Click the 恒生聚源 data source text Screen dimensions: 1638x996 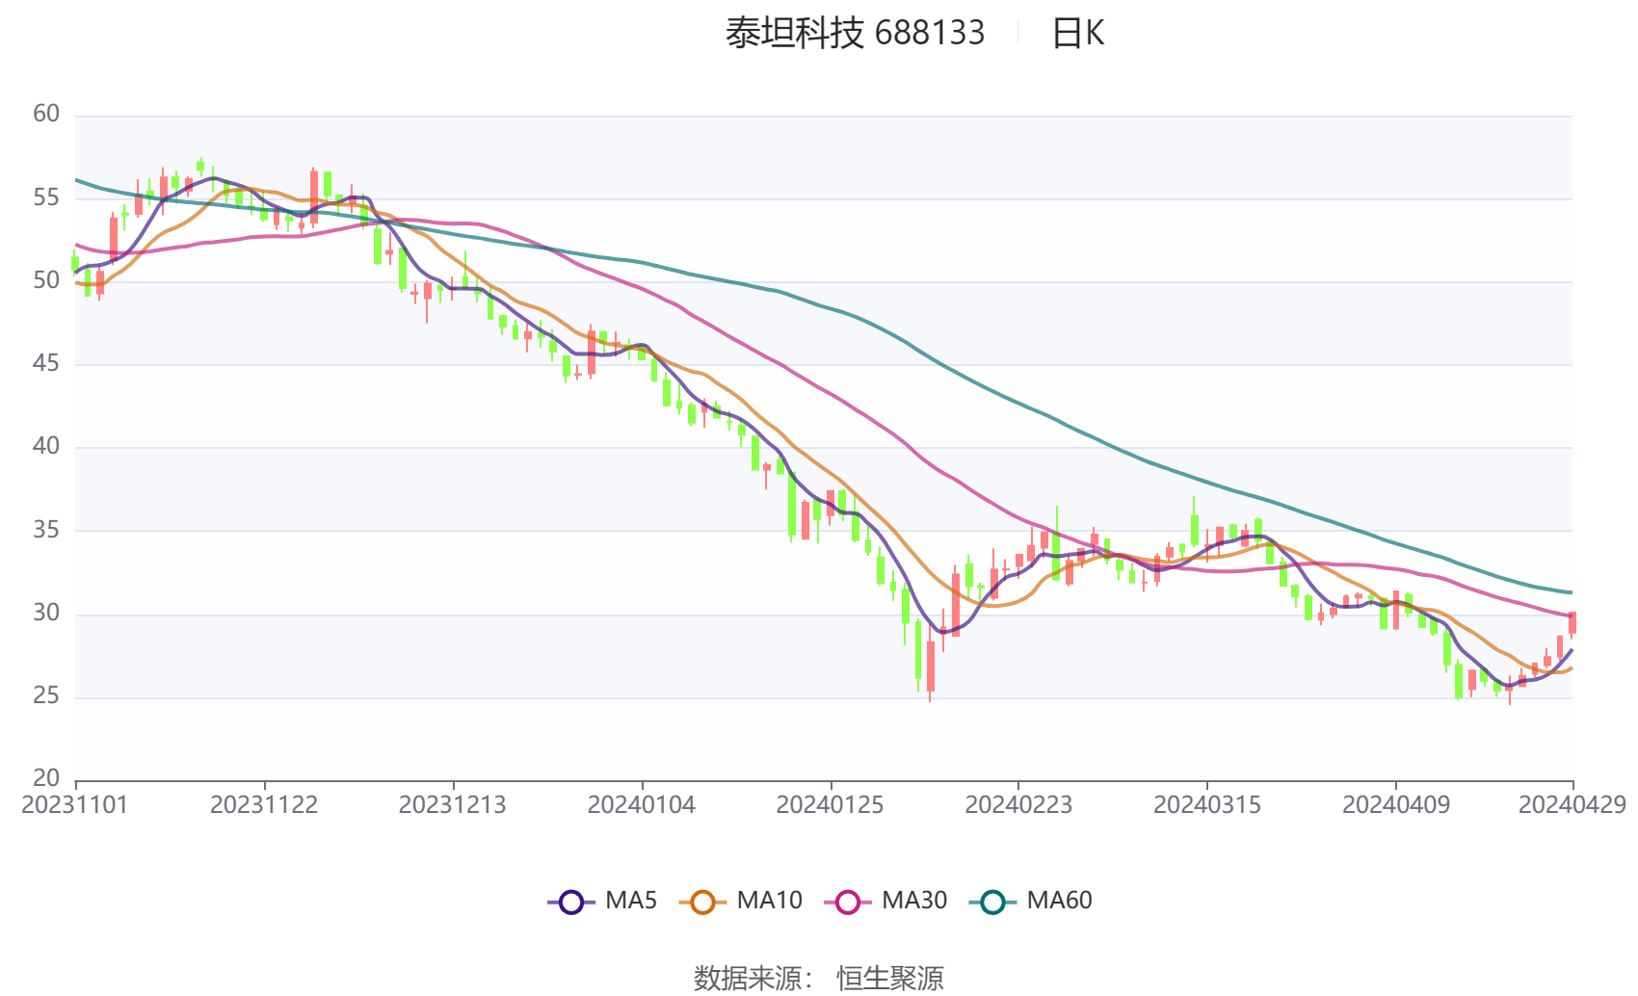coord(889,978)
